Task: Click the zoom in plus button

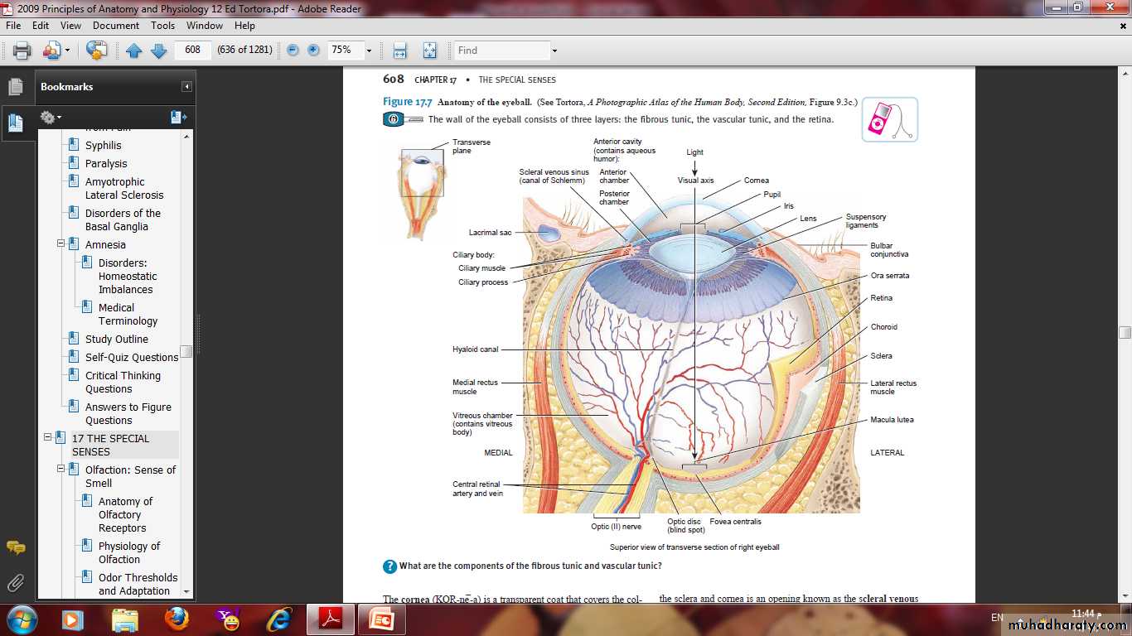Action: point(313,51)
